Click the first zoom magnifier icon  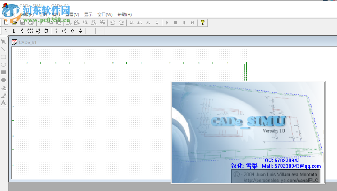69,22
